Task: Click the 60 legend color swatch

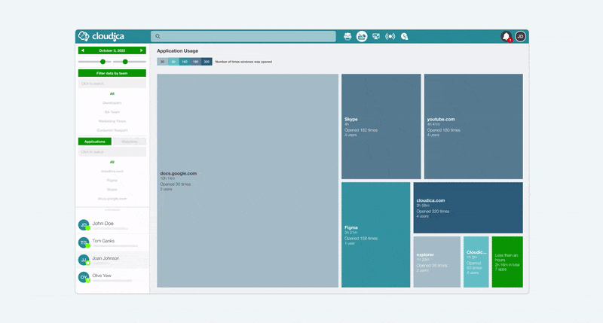Action: [x=173, y=62]
